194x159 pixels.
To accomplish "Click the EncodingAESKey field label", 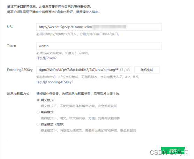I will click(x=20, y=70).
